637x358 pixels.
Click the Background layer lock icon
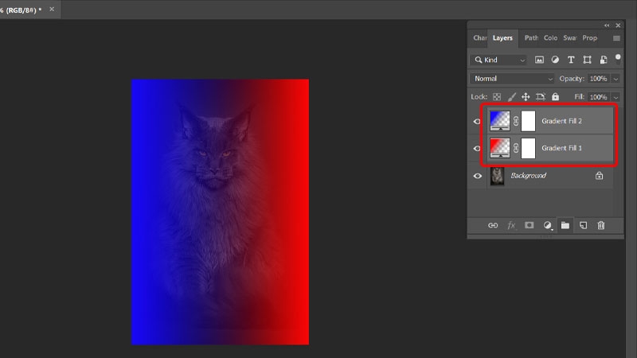600,175
